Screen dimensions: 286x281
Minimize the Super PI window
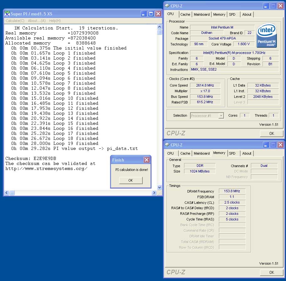click(144, 14)
